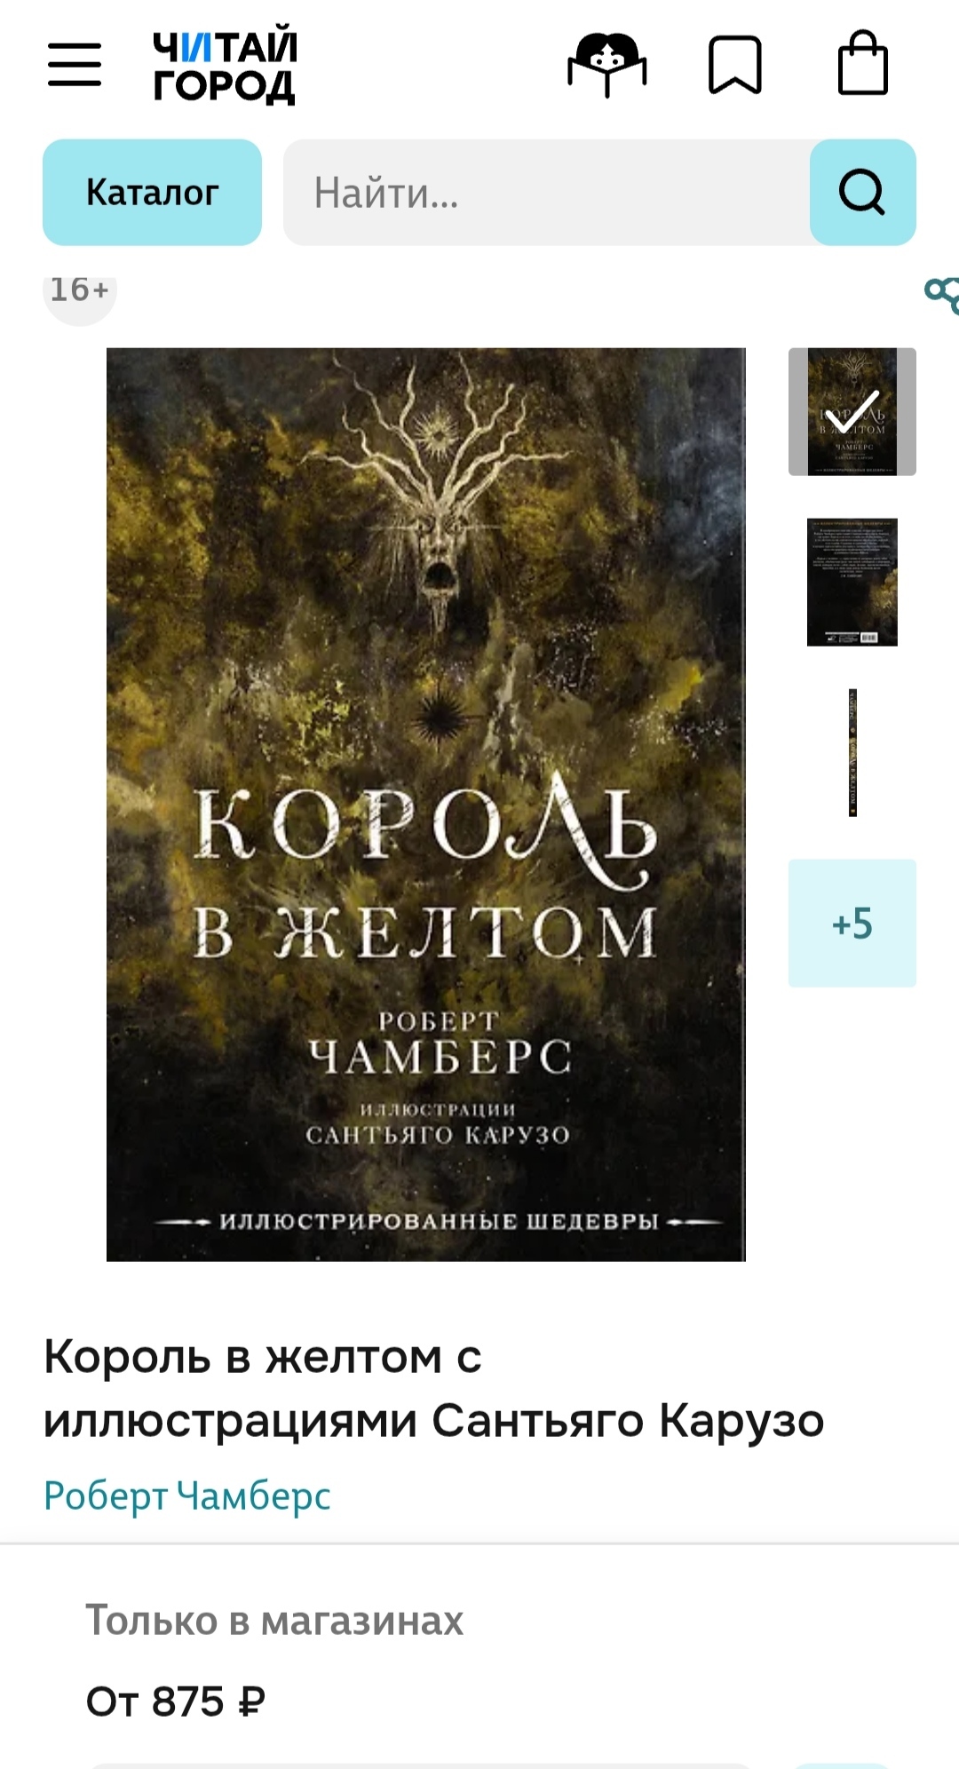Open the user profile icon
This screenshot has height=1769, width=959.
click(607, 64)
